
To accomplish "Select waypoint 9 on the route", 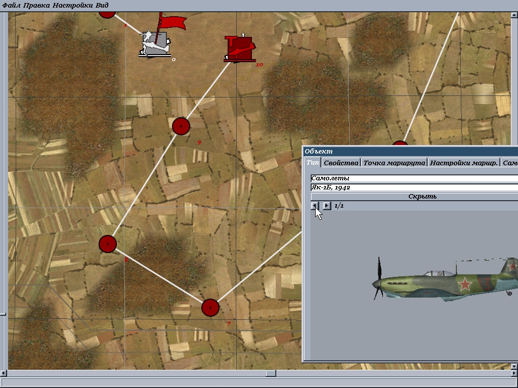I will pos(181,126).
